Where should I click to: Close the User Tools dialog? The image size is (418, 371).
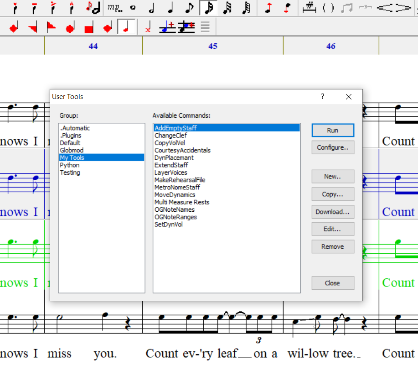point(333,283)
